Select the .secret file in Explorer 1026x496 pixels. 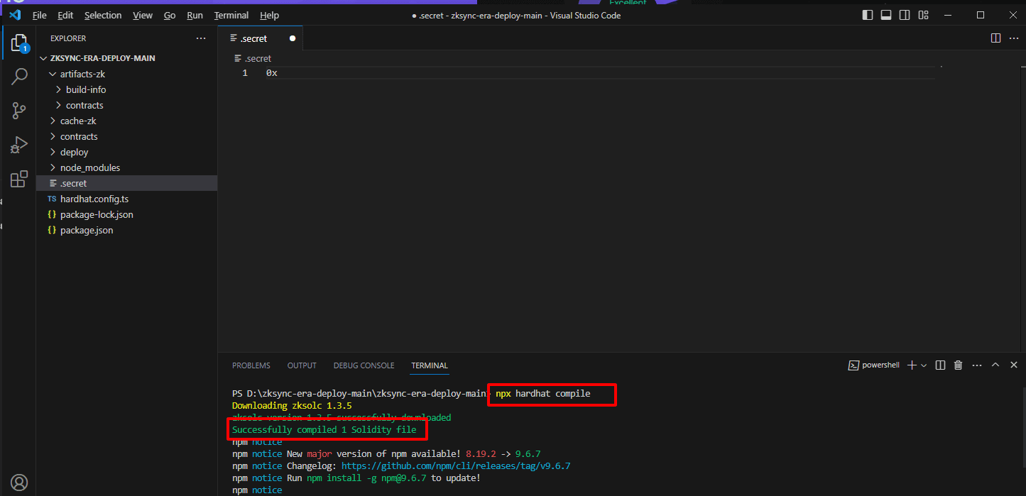(x=127, y=183)
